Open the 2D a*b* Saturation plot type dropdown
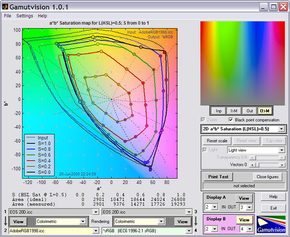290x237 pixels. [281, 129]
